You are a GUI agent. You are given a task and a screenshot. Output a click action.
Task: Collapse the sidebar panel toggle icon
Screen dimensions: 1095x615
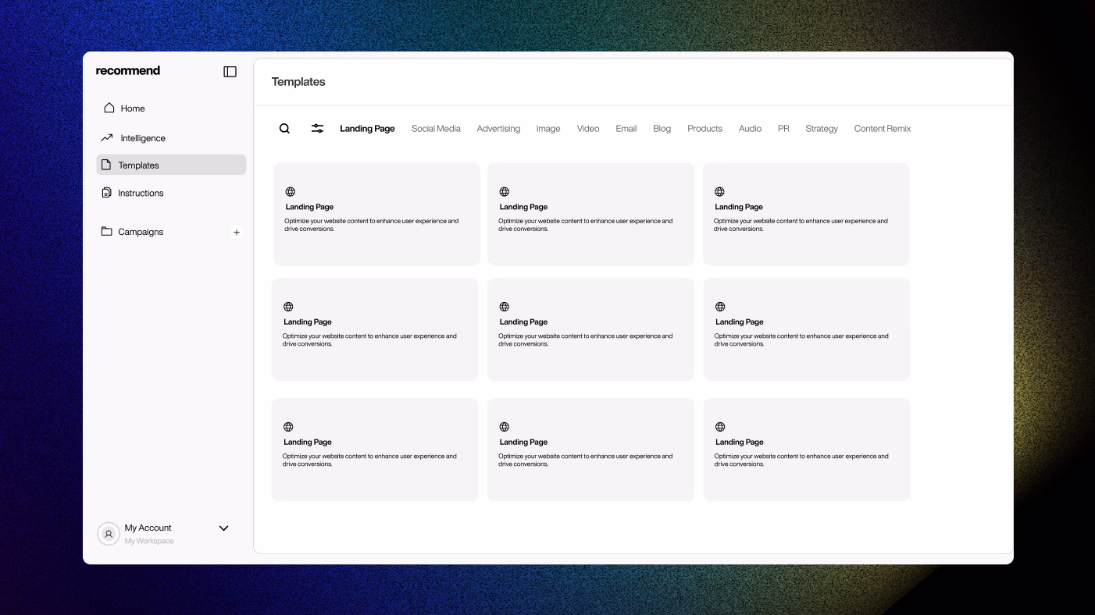(x=230, y=72)
